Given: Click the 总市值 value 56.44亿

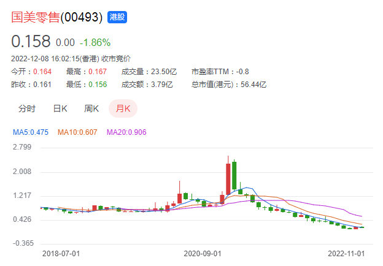Looking at the screenshot, I should point(253,85).
